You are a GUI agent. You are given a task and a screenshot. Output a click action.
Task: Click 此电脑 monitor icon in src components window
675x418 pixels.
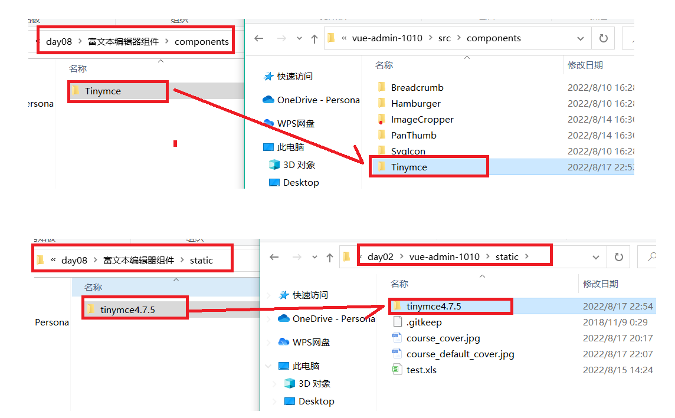tap(268, 147)
